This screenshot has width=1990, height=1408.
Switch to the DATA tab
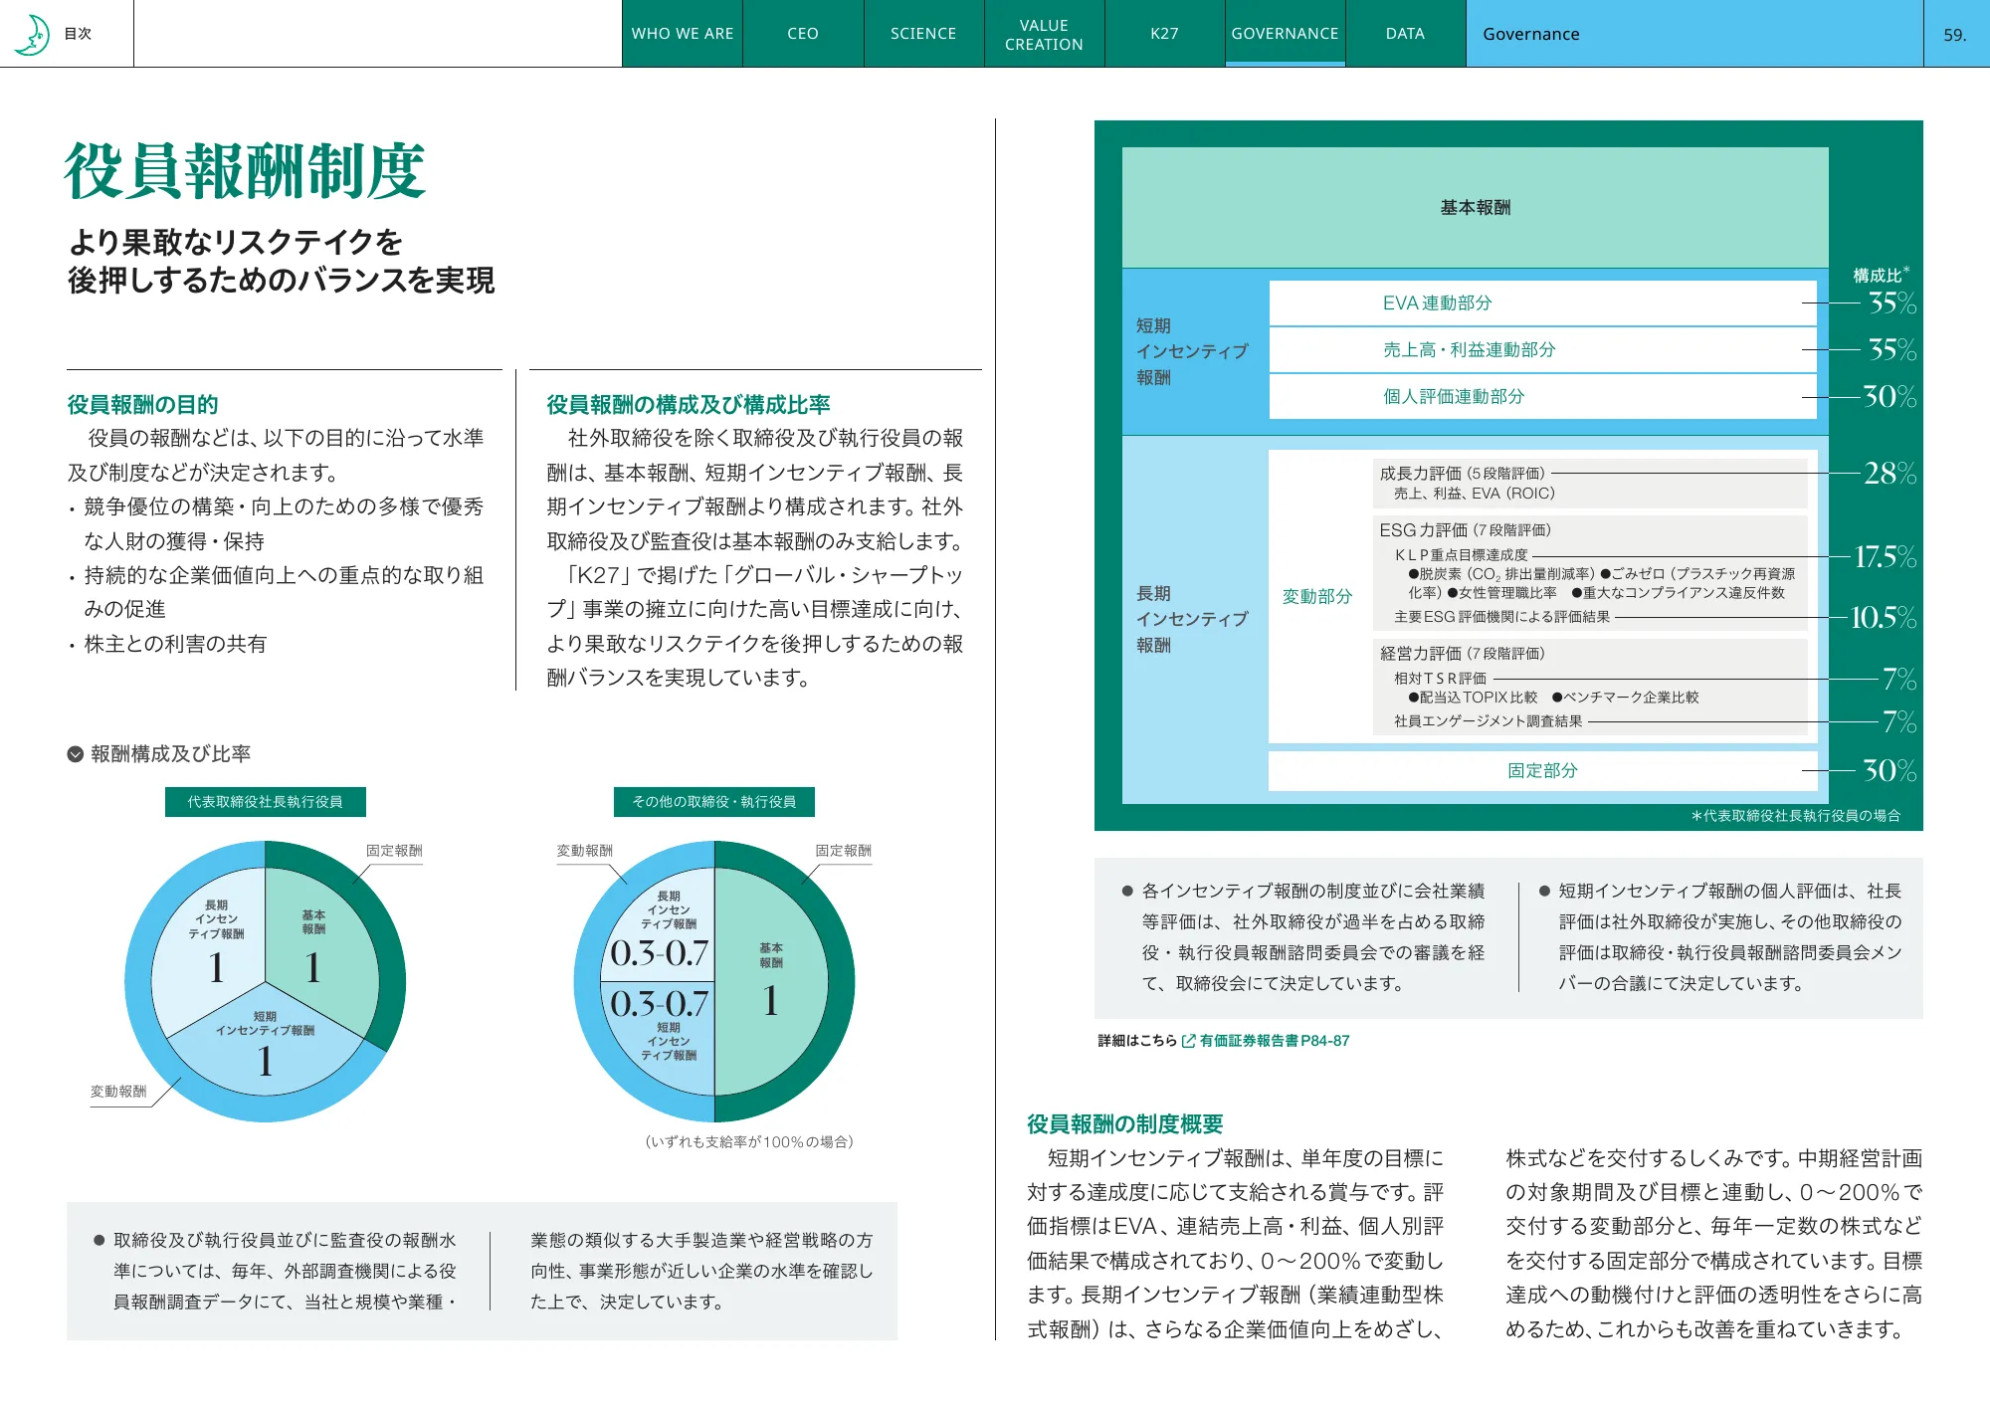pos(1404,33)
